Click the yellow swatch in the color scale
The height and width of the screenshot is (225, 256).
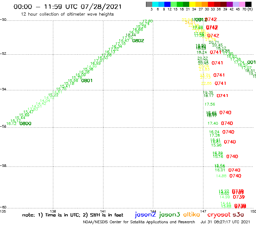pos(192,4)
